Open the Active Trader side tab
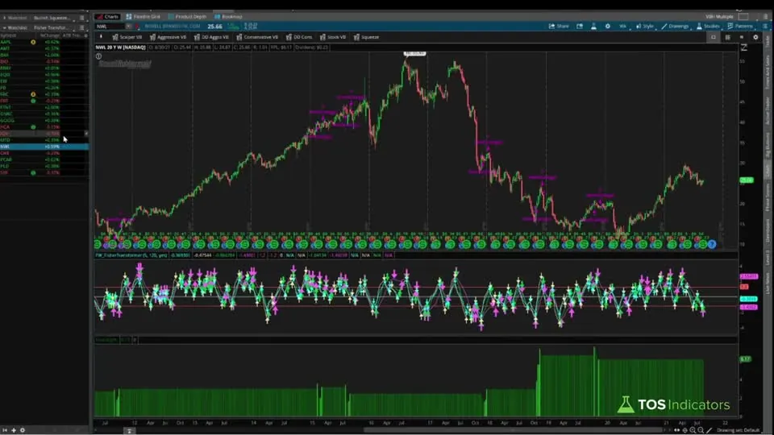Screen dimensions: 774x435 pos(768,110)
